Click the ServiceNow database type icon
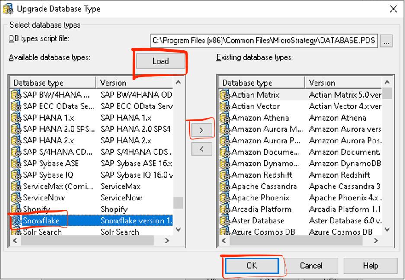The image size is (405, 280). click(16, 197)
